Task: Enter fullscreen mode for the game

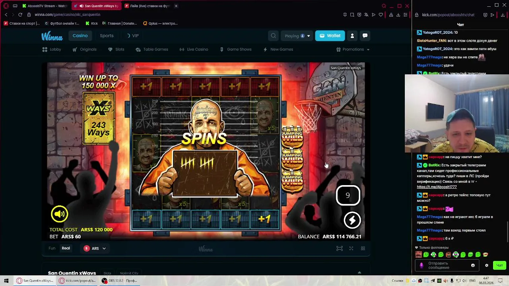Action: 351,248
